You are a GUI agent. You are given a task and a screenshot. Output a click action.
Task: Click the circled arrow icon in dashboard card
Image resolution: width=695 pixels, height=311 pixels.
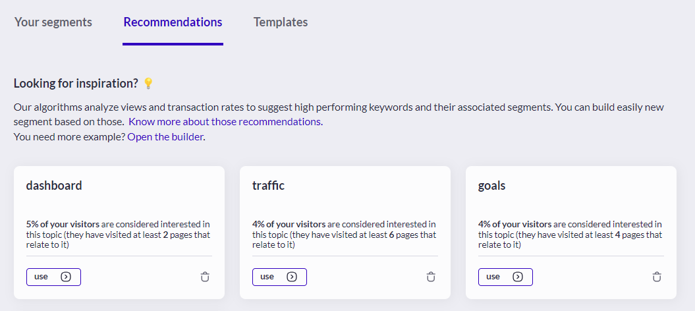(x=66, y=277)
